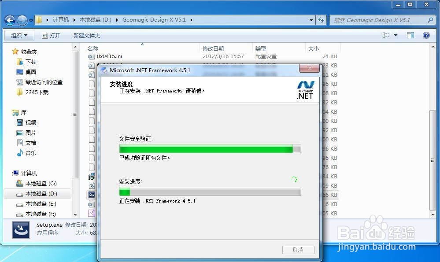Select 本地磁盘 (D:) in the address breadcrumb
440x262 pixels.
click(96, 20)
